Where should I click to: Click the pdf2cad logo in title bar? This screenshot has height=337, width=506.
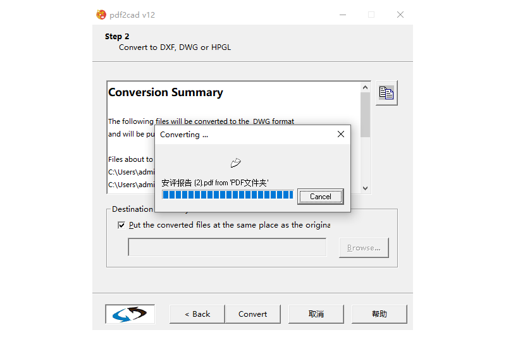101,15
